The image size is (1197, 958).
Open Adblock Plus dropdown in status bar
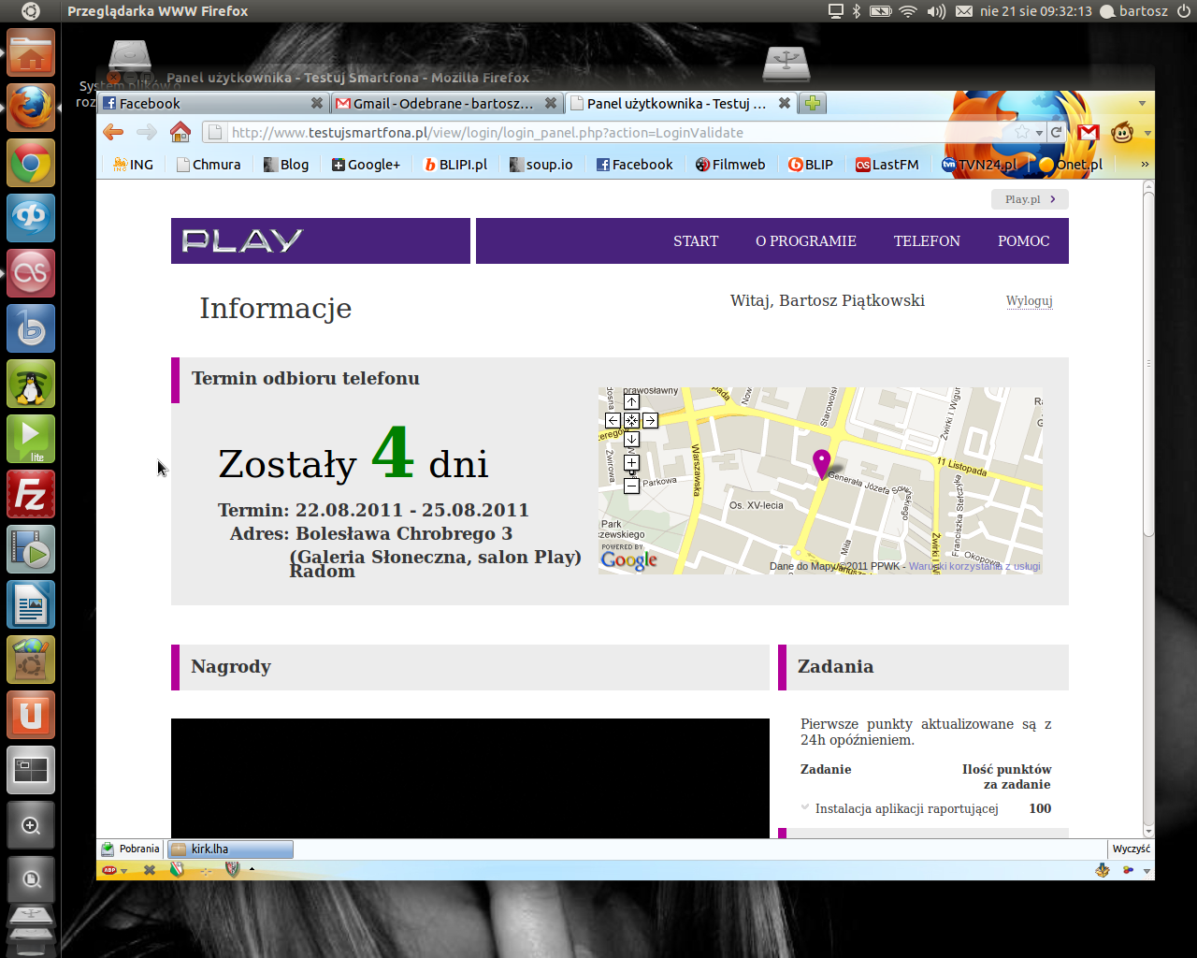click(123, 871)
